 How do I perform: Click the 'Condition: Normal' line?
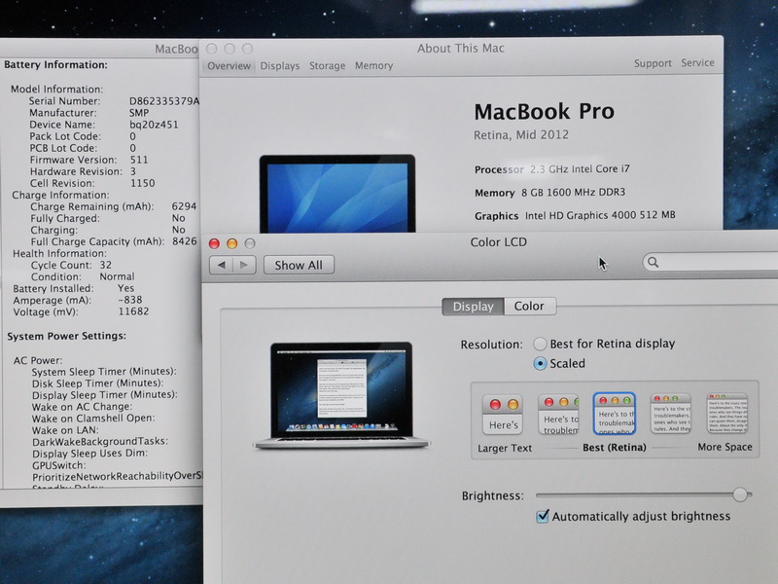point(83,276)
